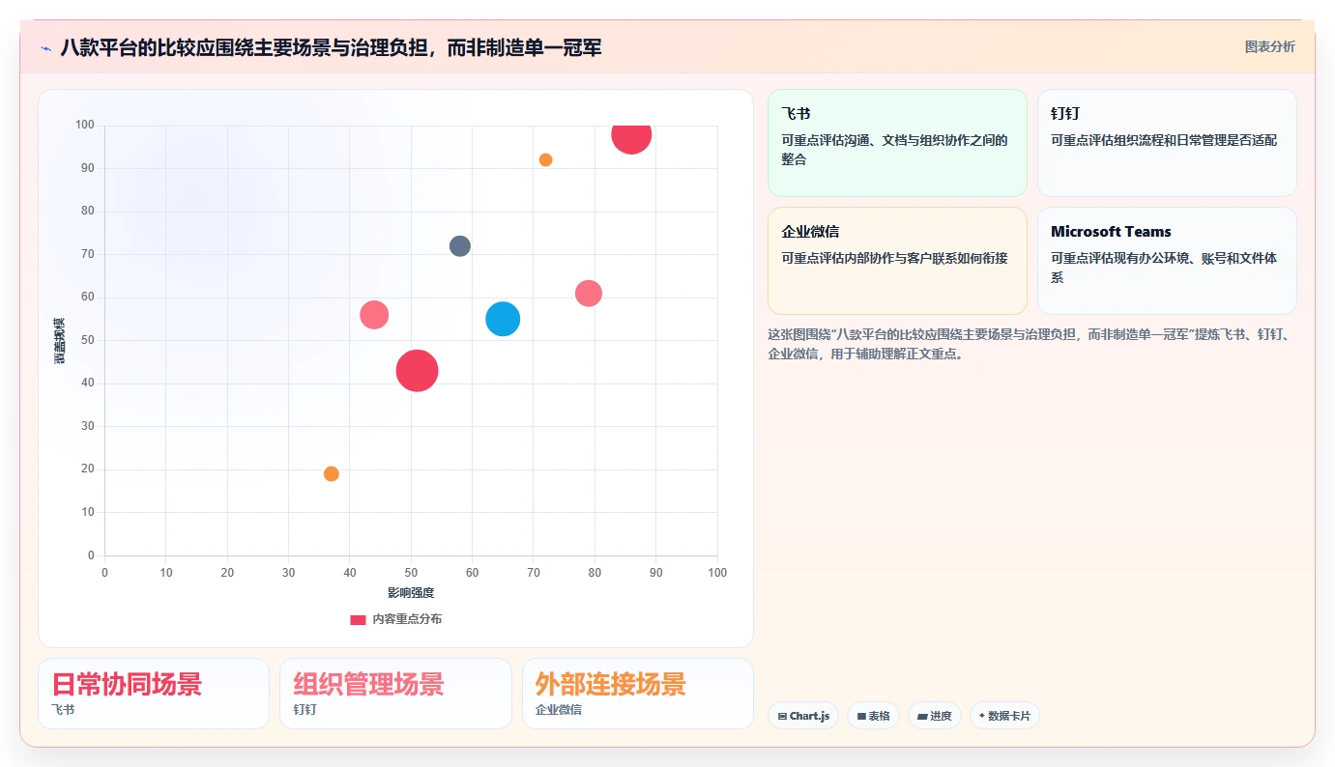The height and width of the screenshot is (767, 1335).
Task: Click the 组织管理场景 stat card
Action: coord(395,694)
